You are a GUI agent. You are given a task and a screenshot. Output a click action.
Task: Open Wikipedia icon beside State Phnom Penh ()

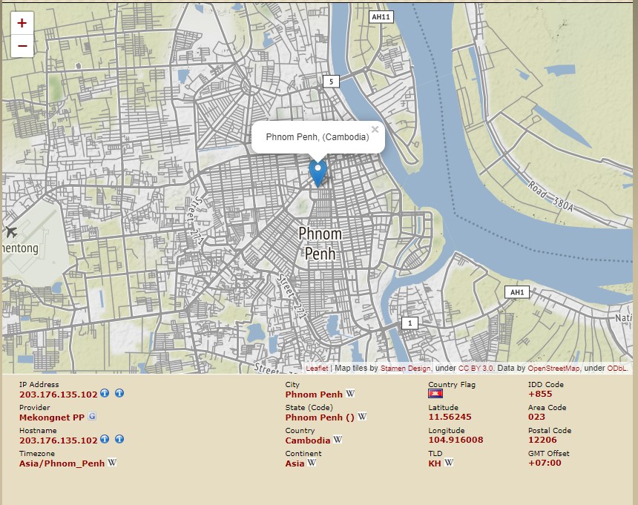[362, 417]
